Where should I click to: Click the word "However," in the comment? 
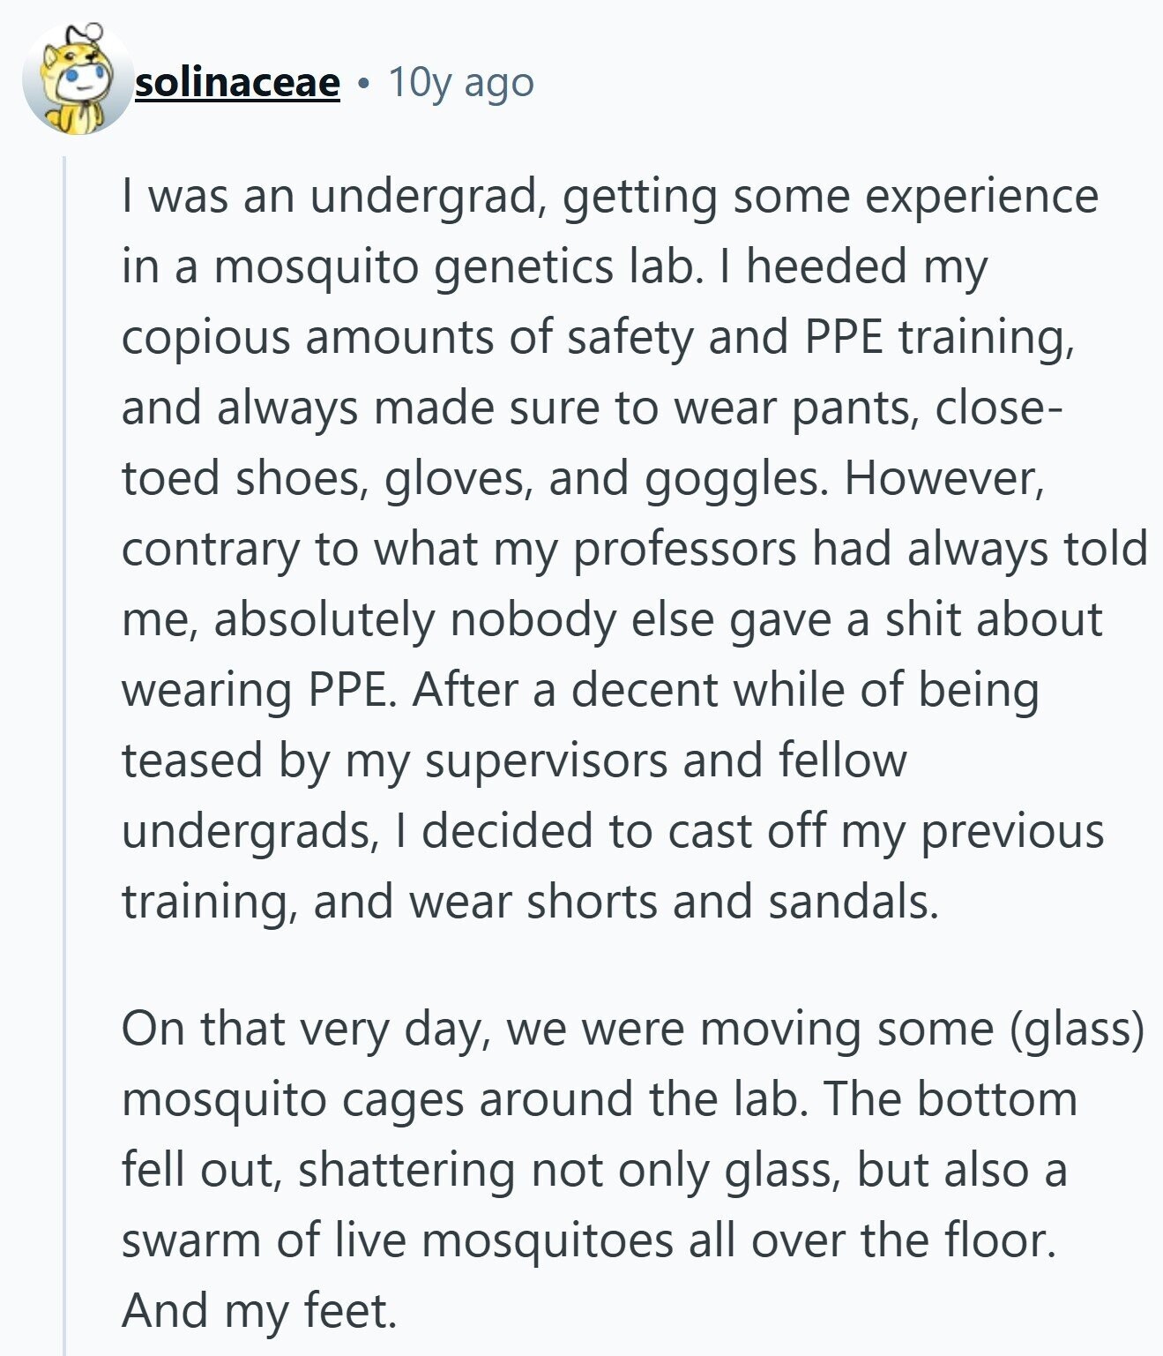[944, 479]
